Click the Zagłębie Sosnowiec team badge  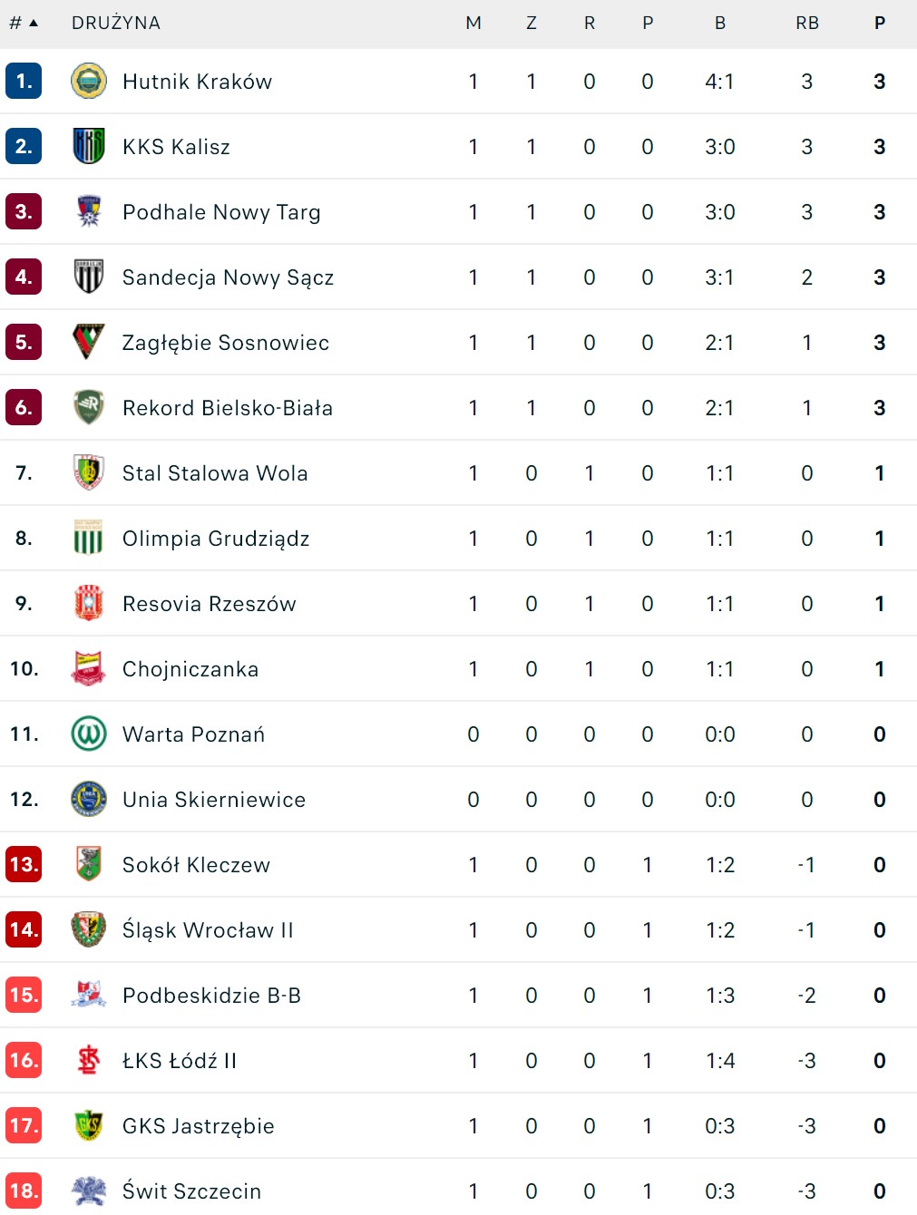pyautogui.click(x=88, y=343)
